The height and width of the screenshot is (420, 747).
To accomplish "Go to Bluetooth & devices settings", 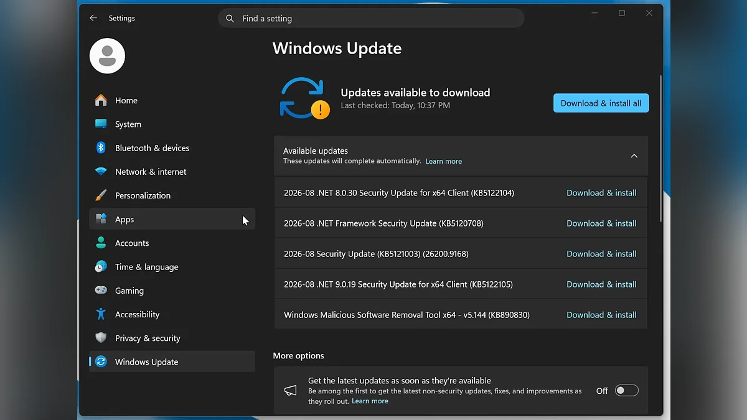I will [172, 148].
